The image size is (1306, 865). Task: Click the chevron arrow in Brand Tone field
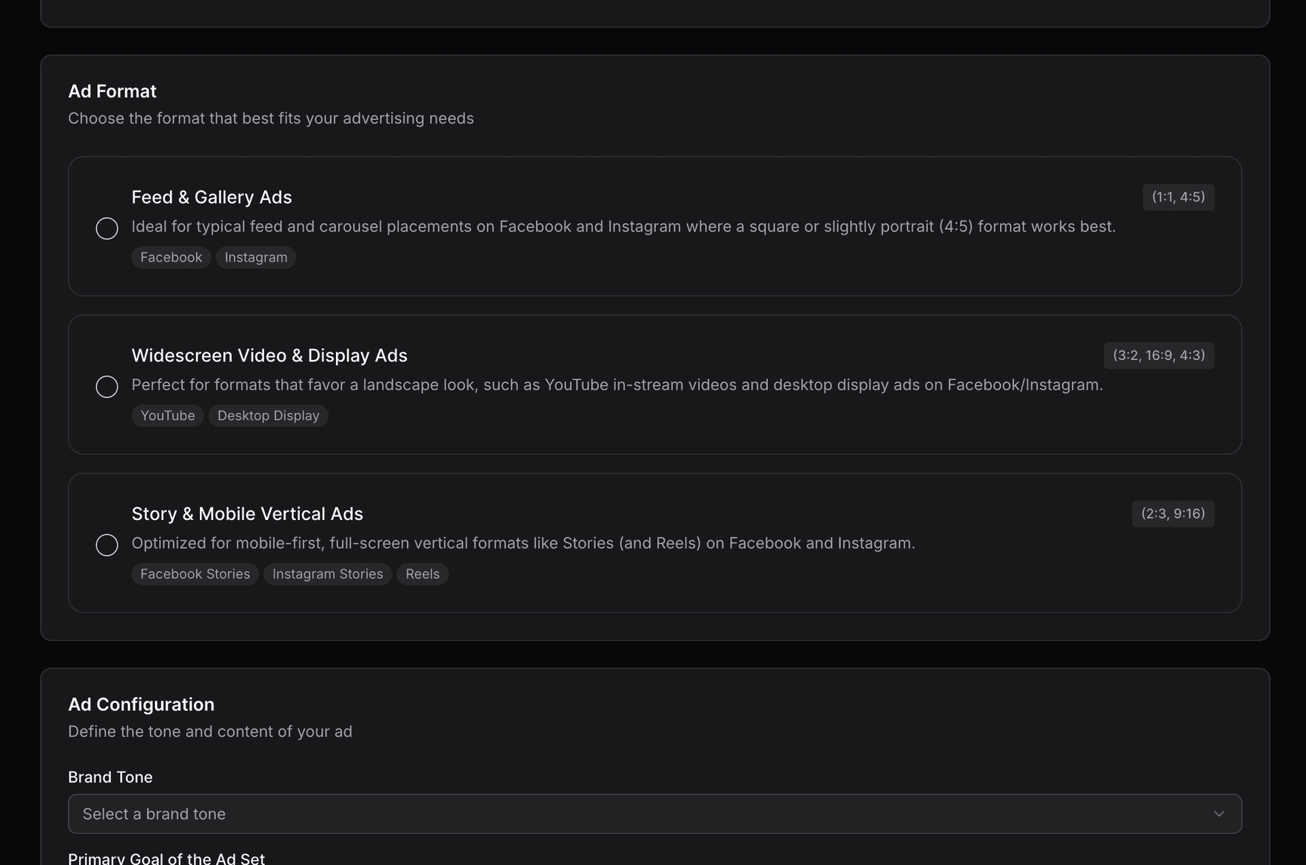(x=1218, y=814)
